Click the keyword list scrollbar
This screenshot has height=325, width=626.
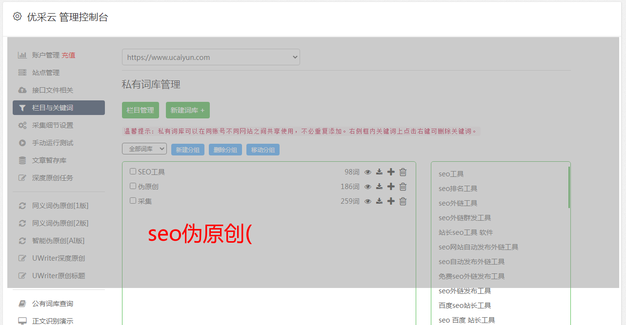point(569,187)
